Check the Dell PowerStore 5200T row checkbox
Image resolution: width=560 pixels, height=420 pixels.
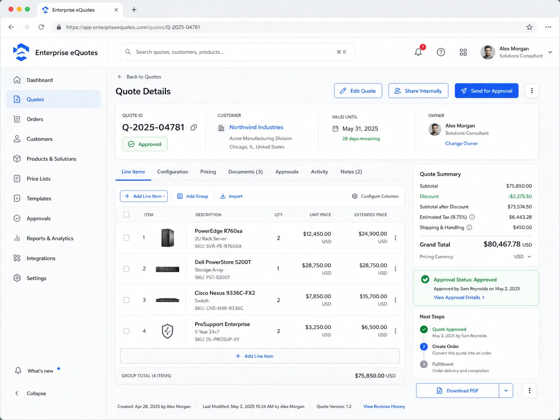coord(126,269)
